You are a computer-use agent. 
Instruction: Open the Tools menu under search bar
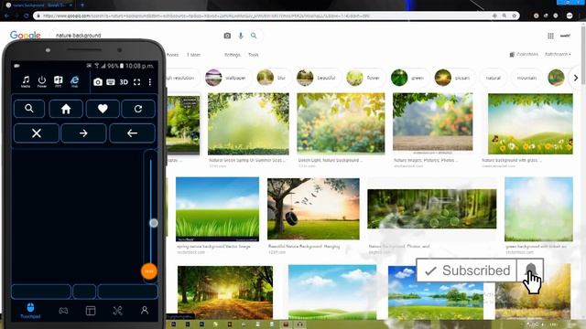[x=254, y=55]
